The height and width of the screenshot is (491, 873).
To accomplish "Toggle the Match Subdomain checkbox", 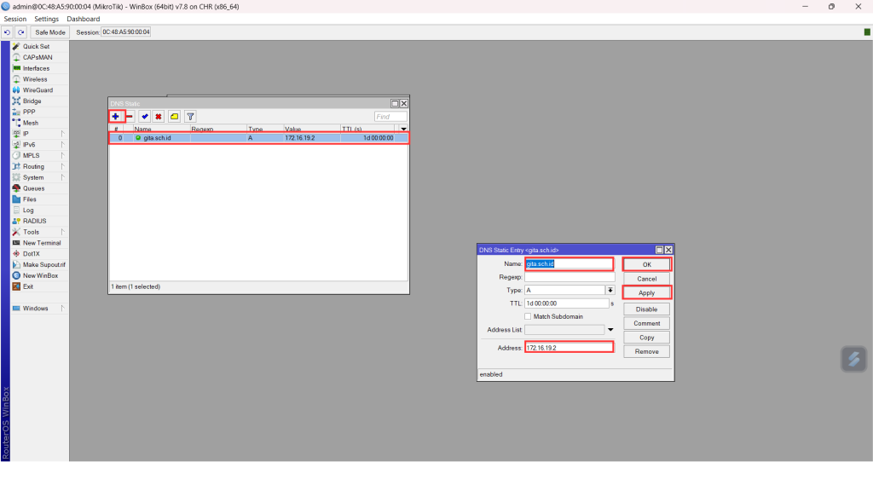I will (528, 316).
